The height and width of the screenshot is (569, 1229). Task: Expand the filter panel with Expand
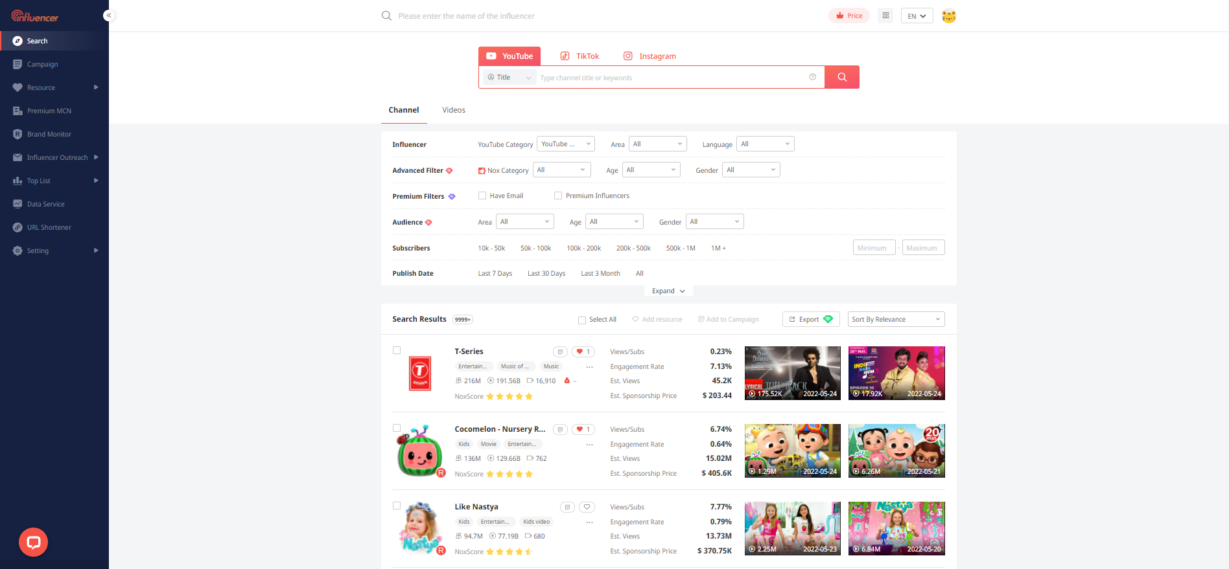click(x=668, y=291)
